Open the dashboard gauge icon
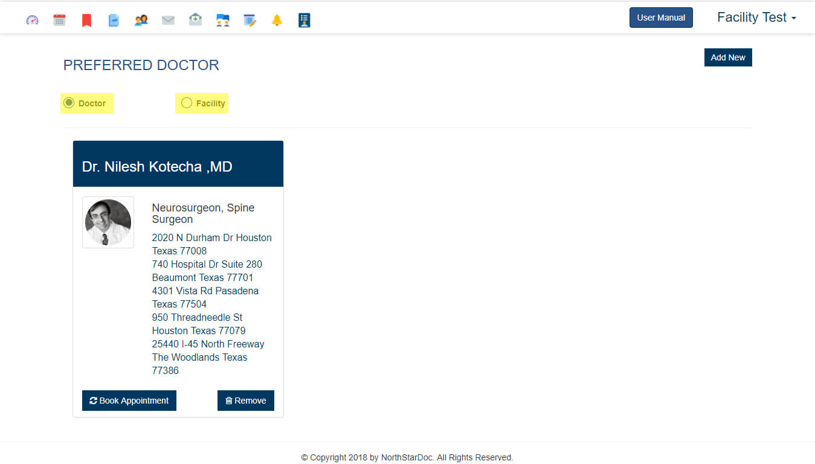Viewport: 815px width, 464px height. (x=32, y=20)
